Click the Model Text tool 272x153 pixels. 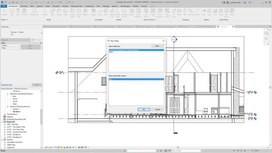(x=112, y=13)
